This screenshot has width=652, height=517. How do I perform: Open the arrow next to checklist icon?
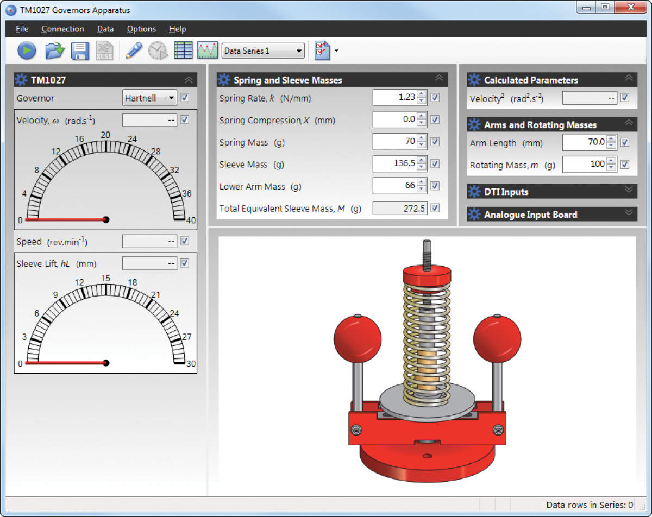point(336,51)
